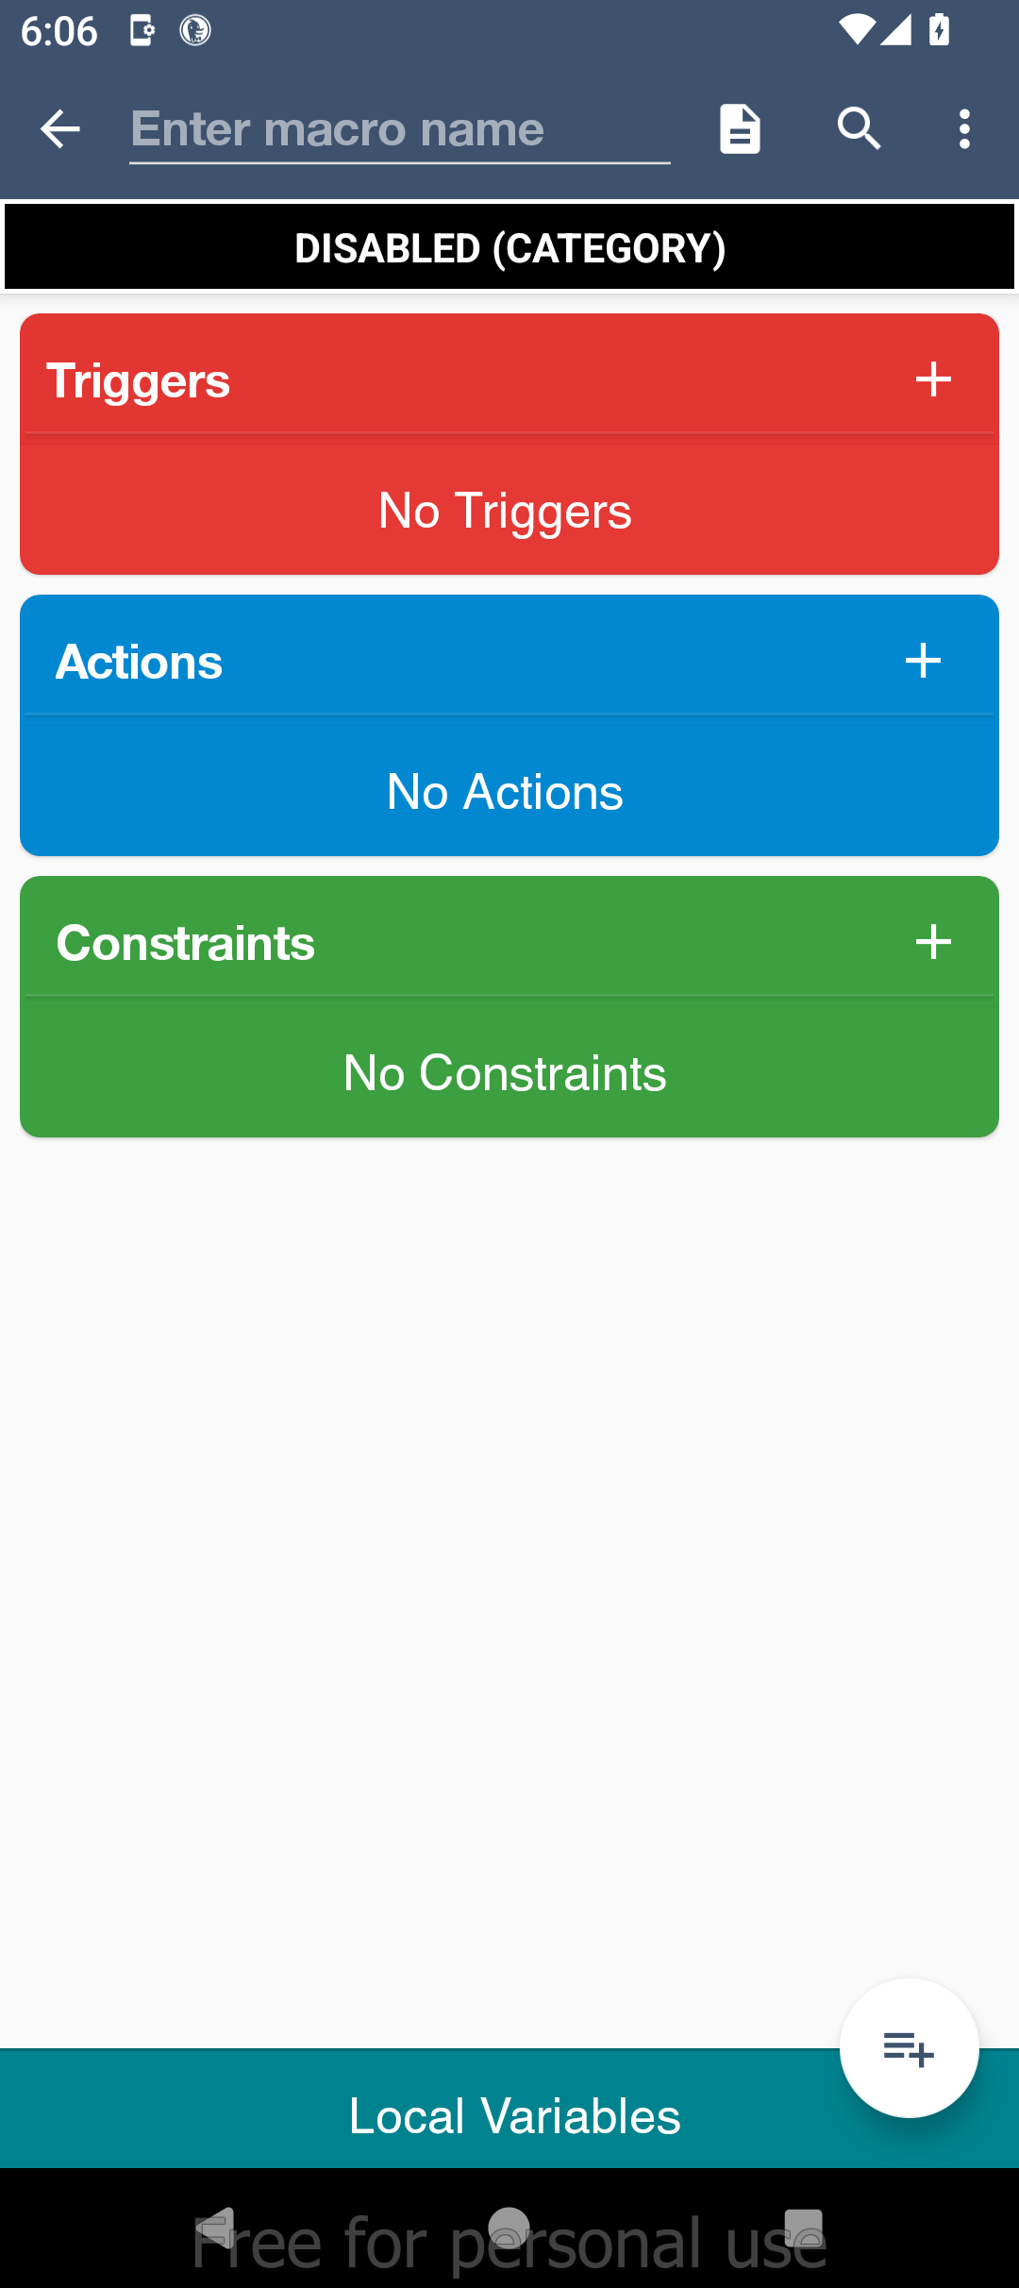Add a new trigger with plus icon
1019x2288 pixels.
coord(933,379)
